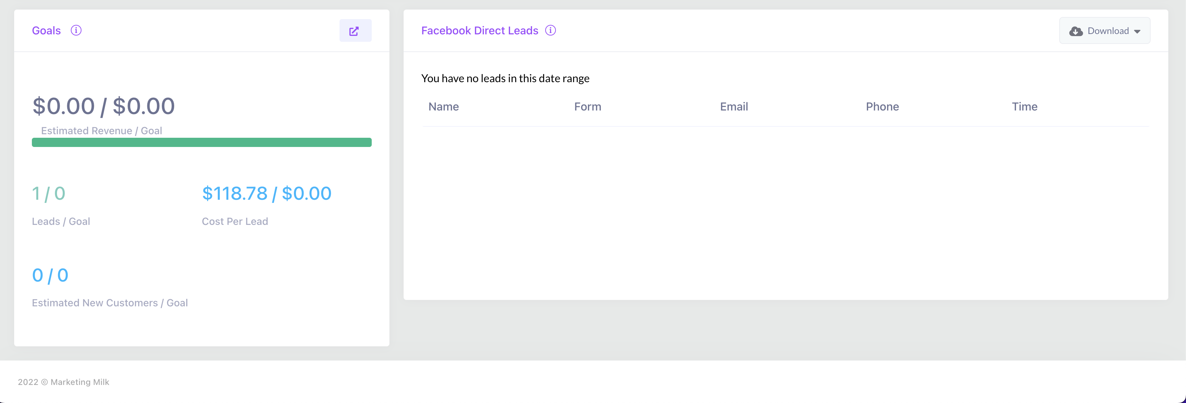Click the no leads message text

click(x=505, y=78)
